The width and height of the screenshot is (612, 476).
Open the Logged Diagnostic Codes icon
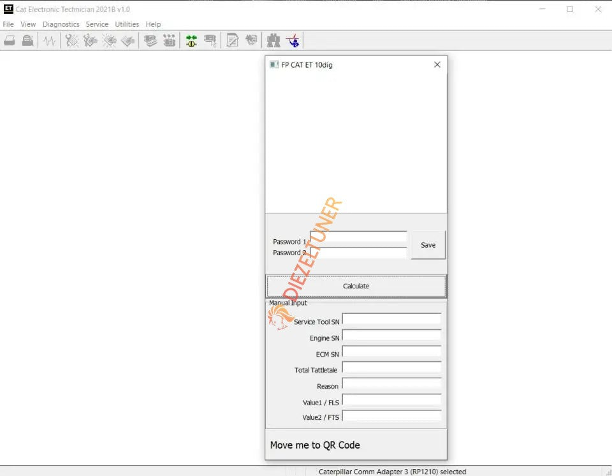90,40
